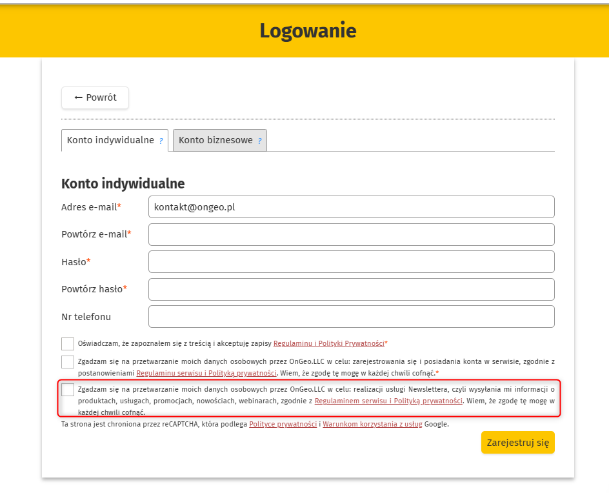Check the account registration data consent box
Image resolution: width=609 pixels, height=493 pixels.
pyautogui.click(x=68, y=362)
